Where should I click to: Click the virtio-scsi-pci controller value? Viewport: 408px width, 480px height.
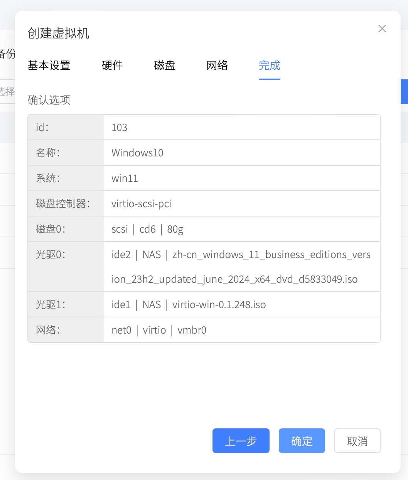pyautogui.click(x=141, y=203)
